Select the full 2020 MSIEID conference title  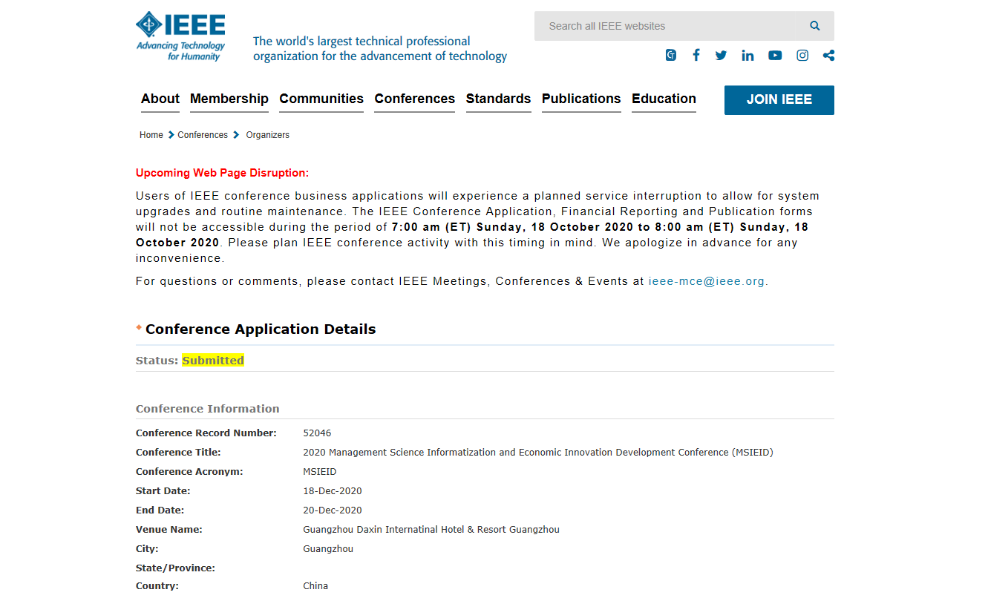(538, 453)
